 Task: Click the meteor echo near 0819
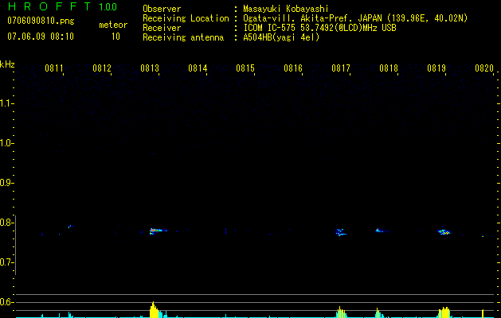click(x=444, y=231)
